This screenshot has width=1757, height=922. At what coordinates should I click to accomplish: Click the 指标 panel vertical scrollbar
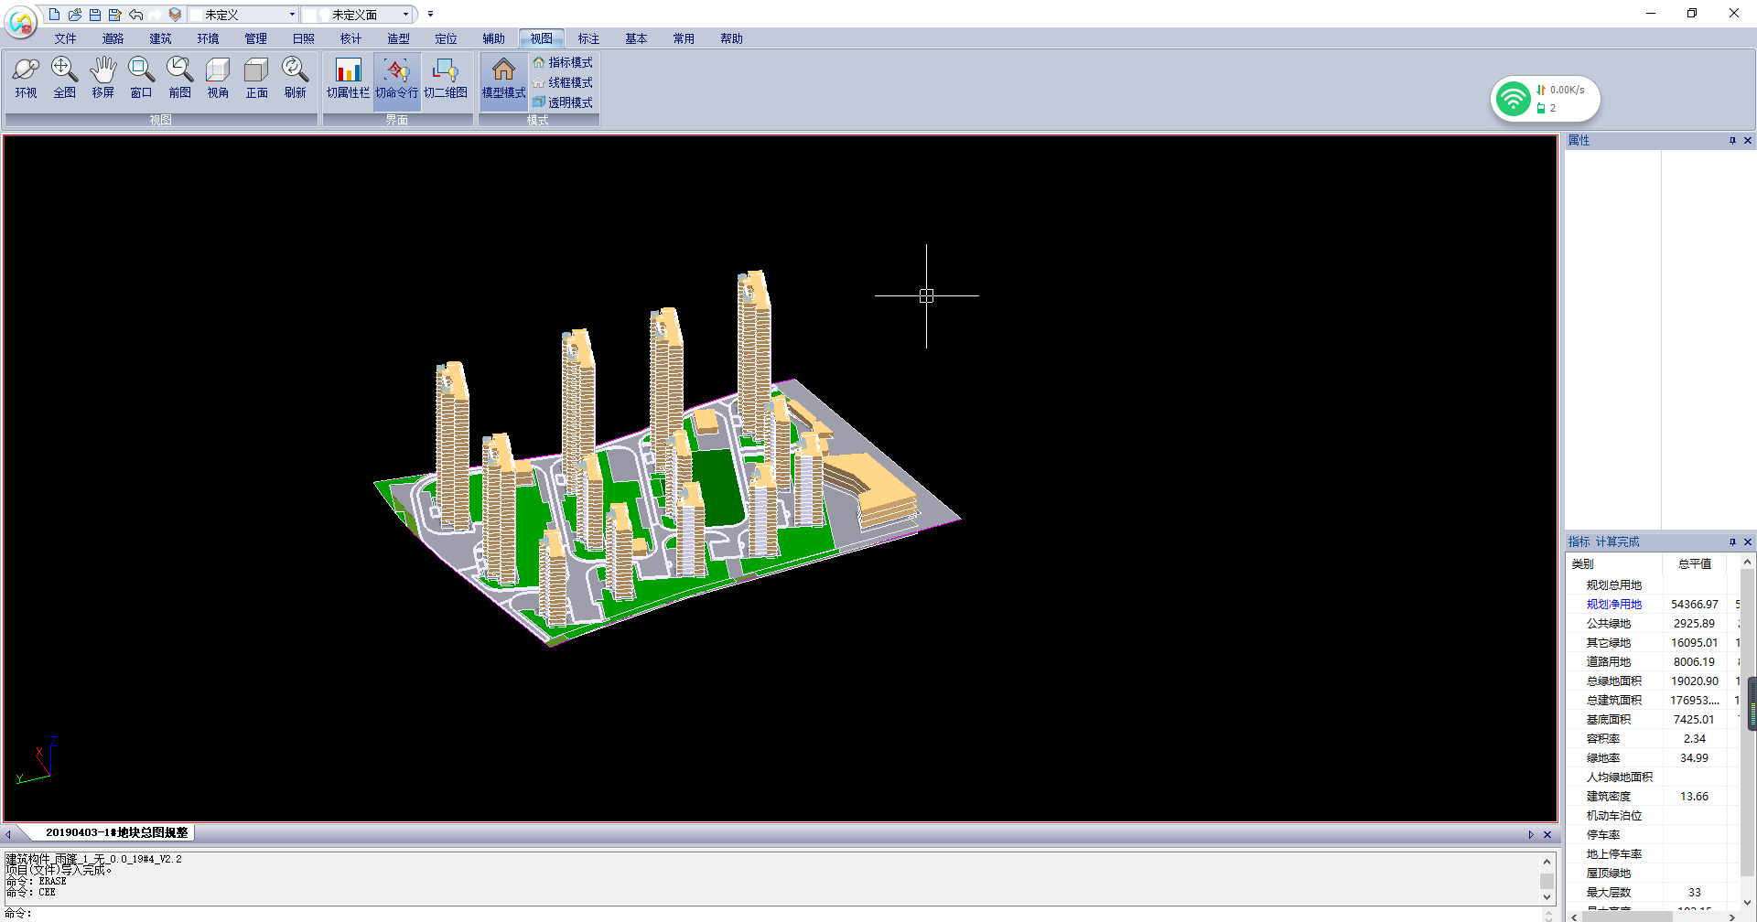tap(1748, 704)
